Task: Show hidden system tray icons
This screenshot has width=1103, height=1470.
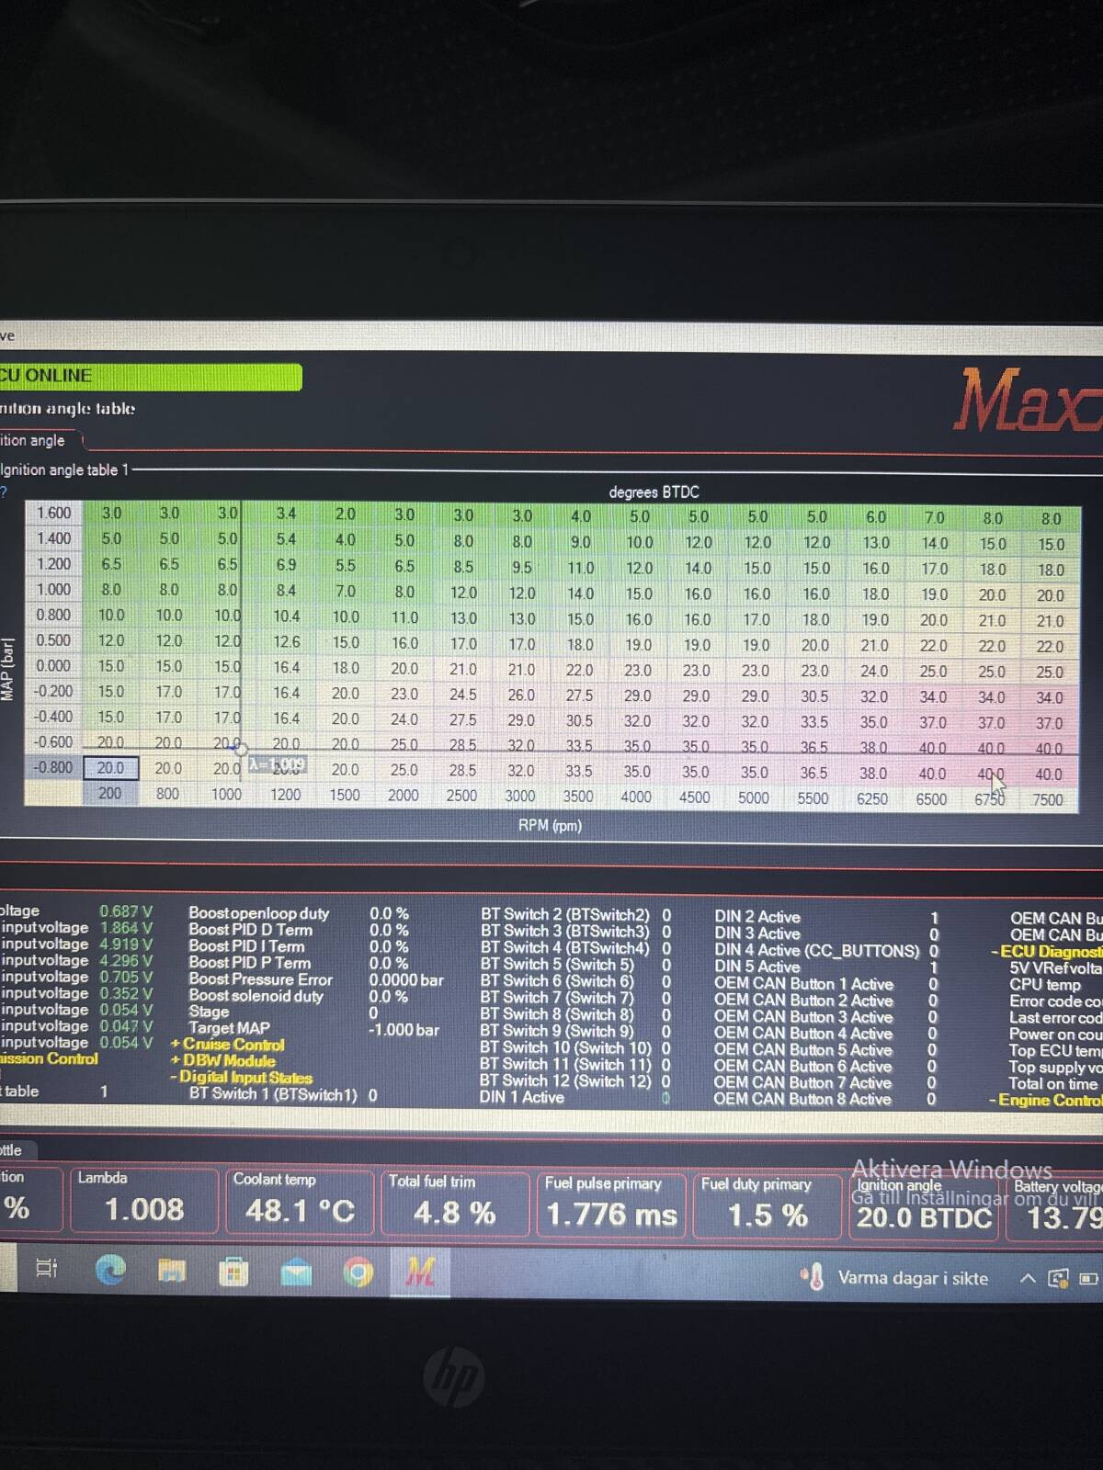Action: (1028, 1279)
